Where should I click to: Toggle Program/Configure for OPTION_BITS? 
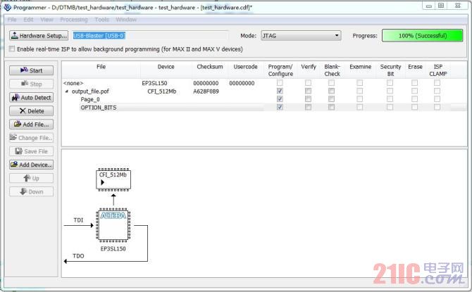tap(280, 107)
